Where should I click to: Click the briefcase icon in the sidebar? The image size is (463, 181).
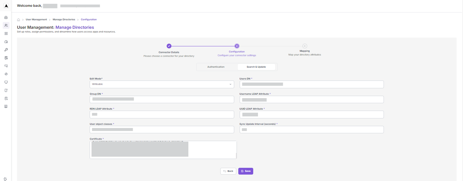pos(6,42)
